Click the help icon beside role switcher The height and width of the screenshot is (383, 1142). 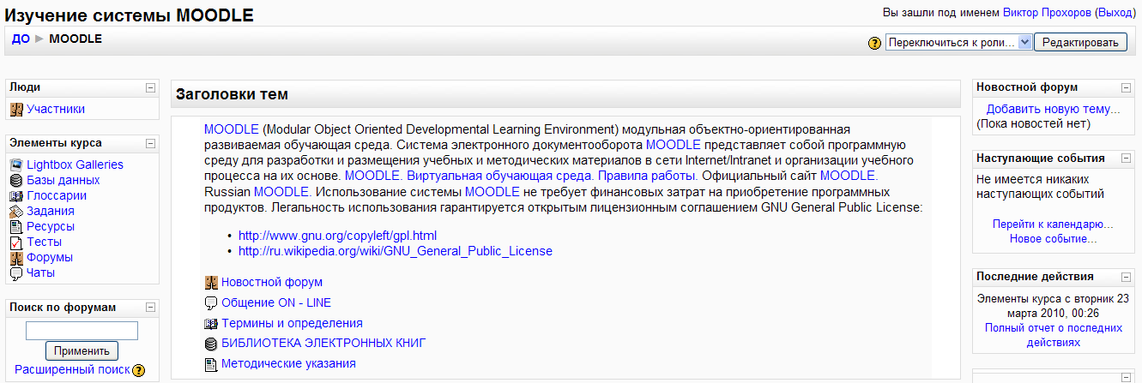point(875,43)
